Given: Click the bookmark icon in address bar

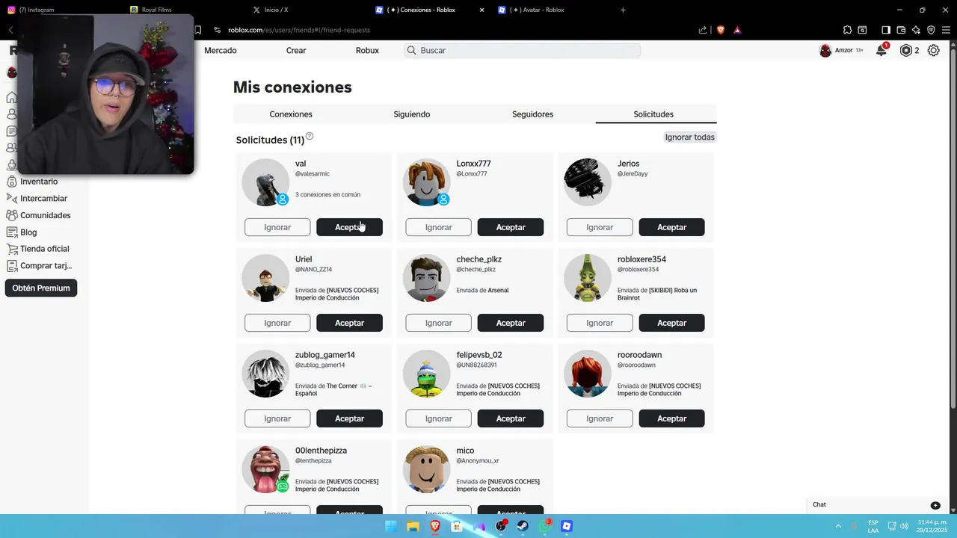Looking at the screenshot, I should [198, 30].
